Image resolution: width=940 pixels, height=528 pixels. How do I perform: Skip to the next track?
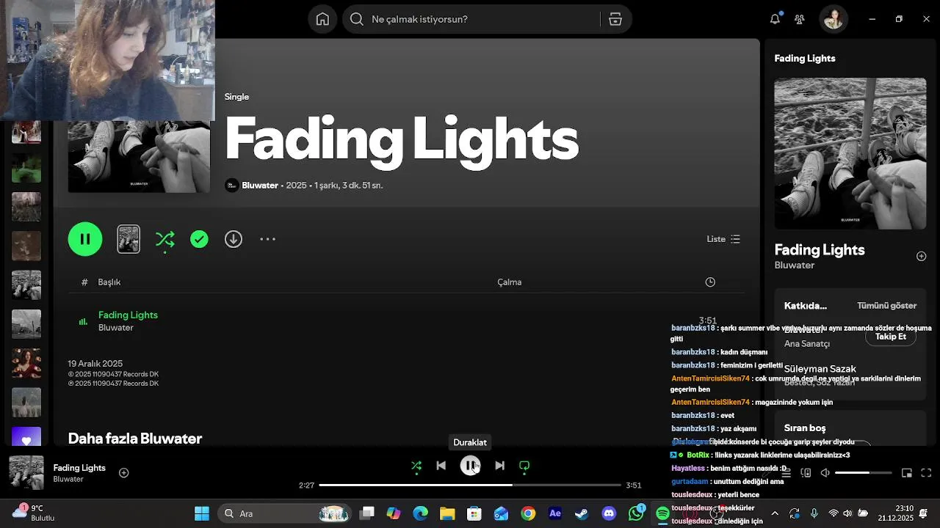pyautogui.click(x=499, y=466)
